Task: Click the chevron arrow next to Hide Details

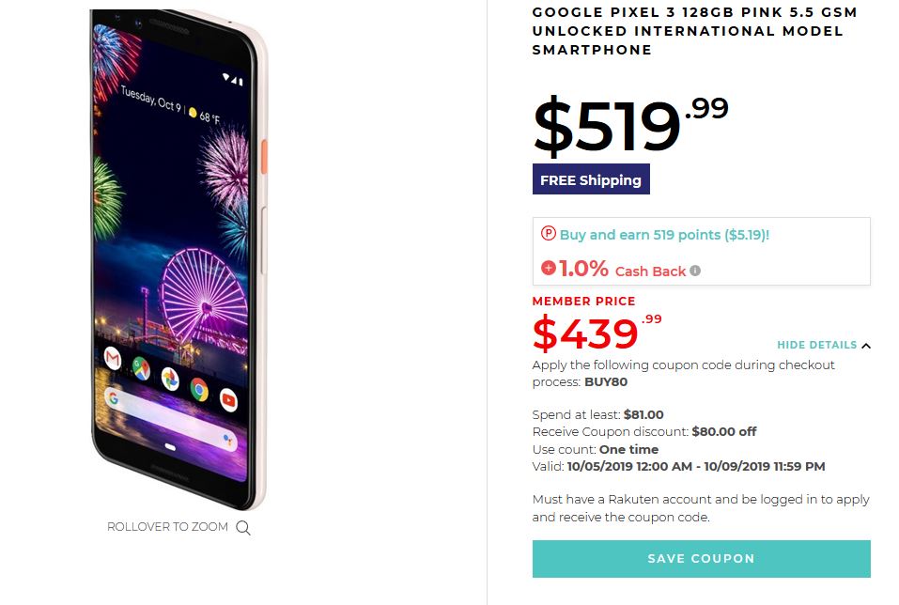Action: click(866, 346)
